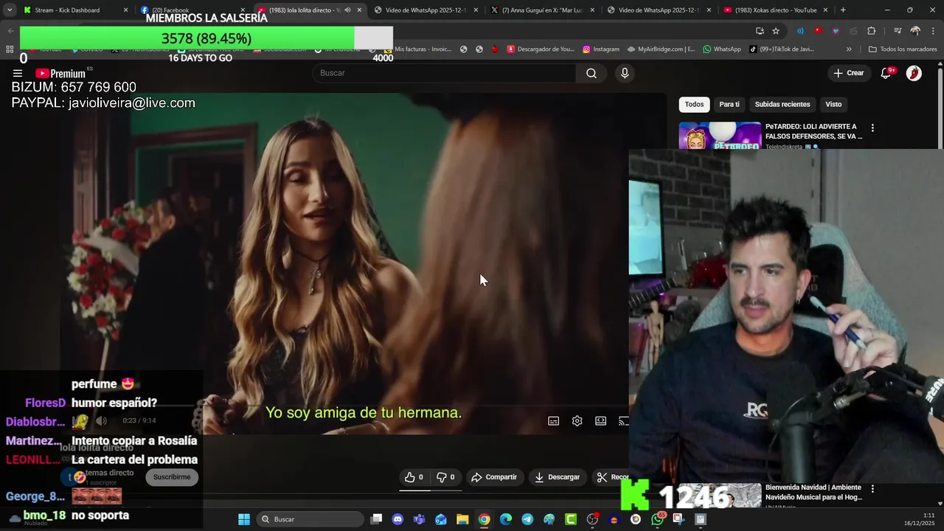Open the WhatsApp bookmark

(721, 49)
